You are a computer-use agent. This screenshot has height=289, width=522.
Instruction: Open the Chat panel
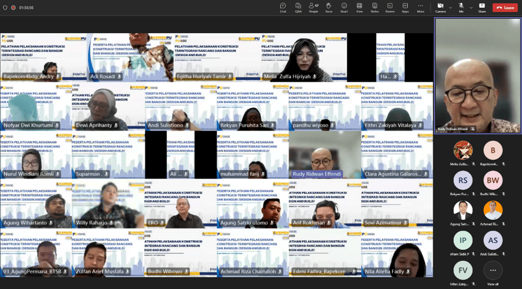point(283,7)
